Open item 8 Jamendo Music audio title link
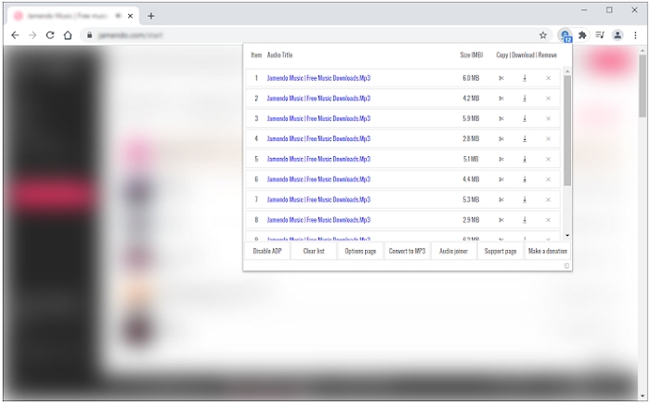The height and width of the screenshot is (404, 650). (318, 220)
